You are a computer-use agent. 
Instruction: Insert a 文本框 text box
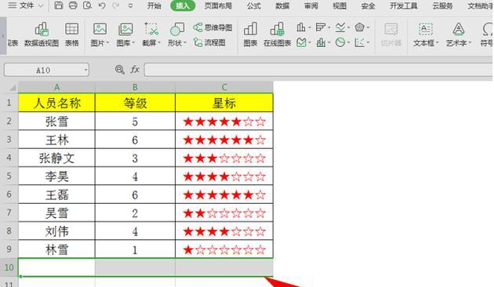pos(425,35)
